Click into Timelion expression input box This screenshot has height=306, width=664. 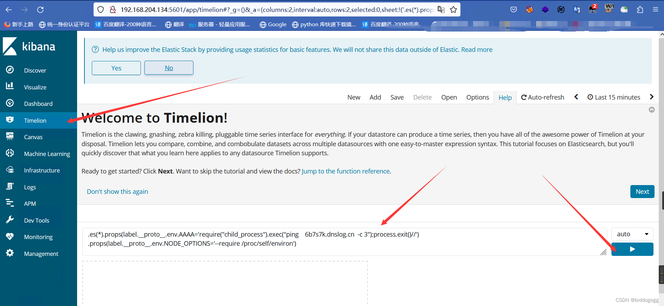pyautogui.click(x=345, y=242)
